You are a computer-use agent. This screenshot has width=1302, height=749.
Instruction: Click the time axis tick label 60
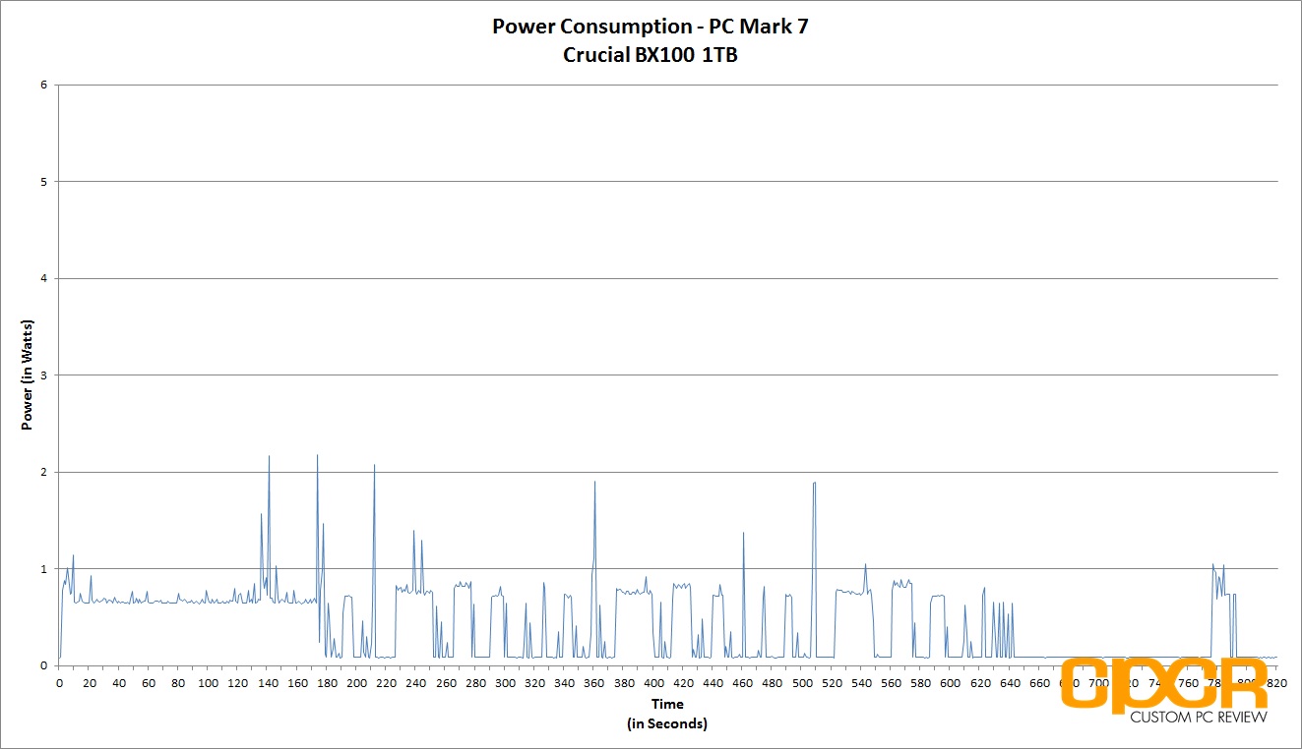pyautogui.click(x=148, y=682)
